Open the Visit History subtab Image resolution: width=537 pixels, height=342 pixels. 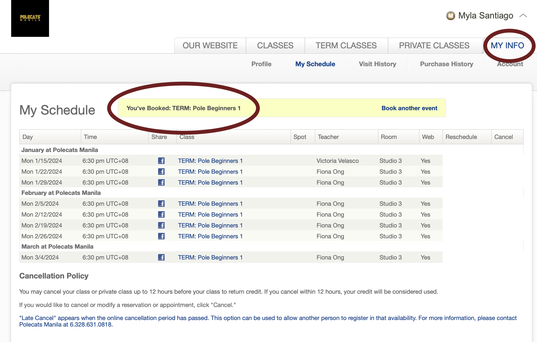tap(377, 64)
